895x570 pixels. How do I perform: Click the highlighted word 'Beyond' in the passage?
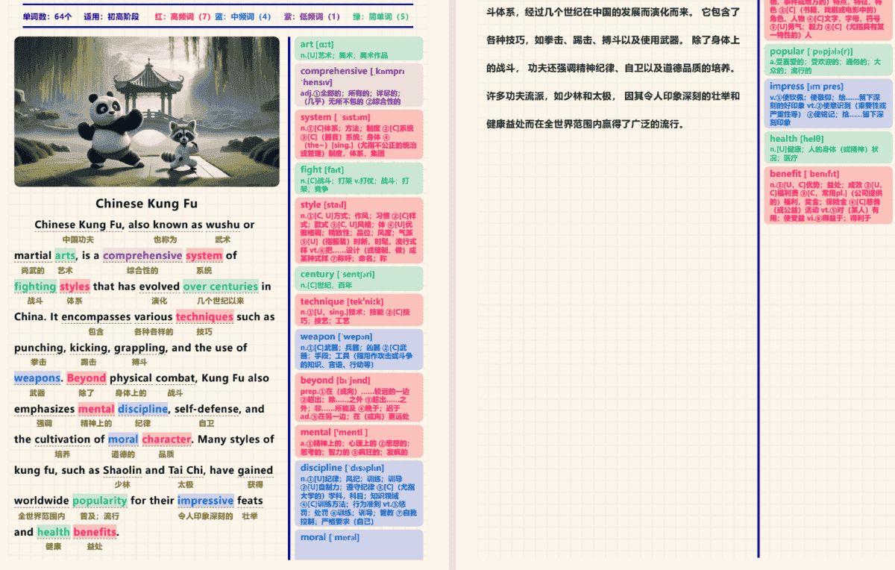coord(87,378)
